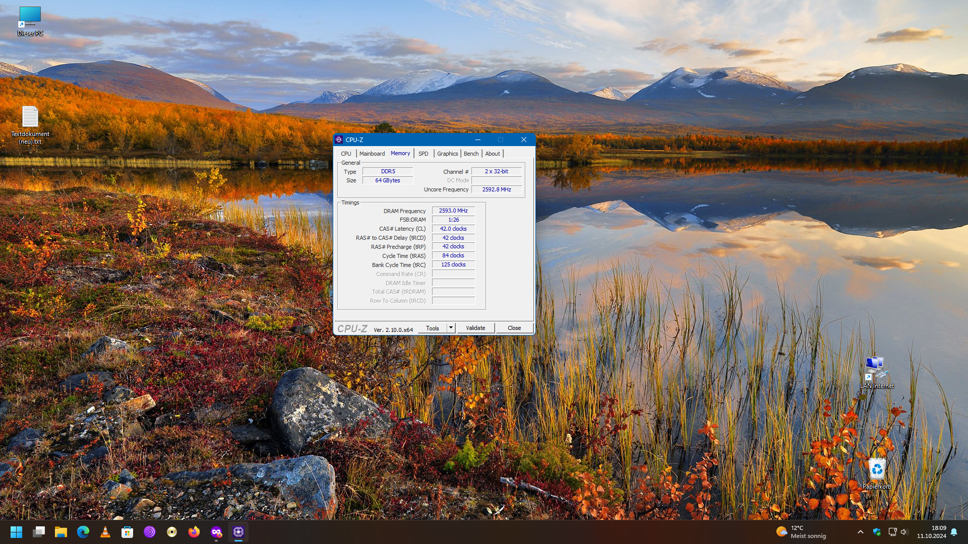Click the Close button in CPU-Z

click(514, 328)
